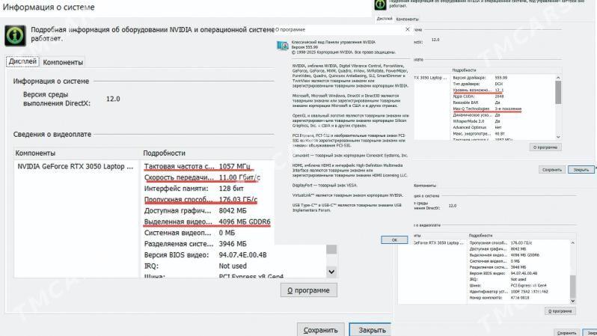Click scrollbar thumb in bottom-right details list
Viewport: 597px width, 336px height.
point(572,286)
